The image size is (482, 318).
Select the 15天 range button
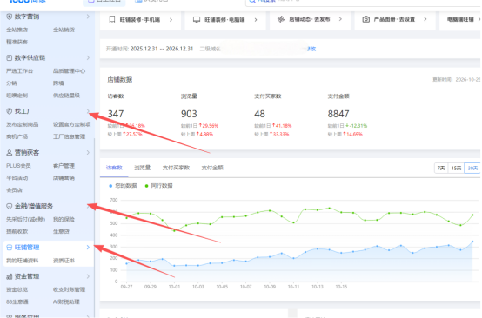(x=456, y=169)
